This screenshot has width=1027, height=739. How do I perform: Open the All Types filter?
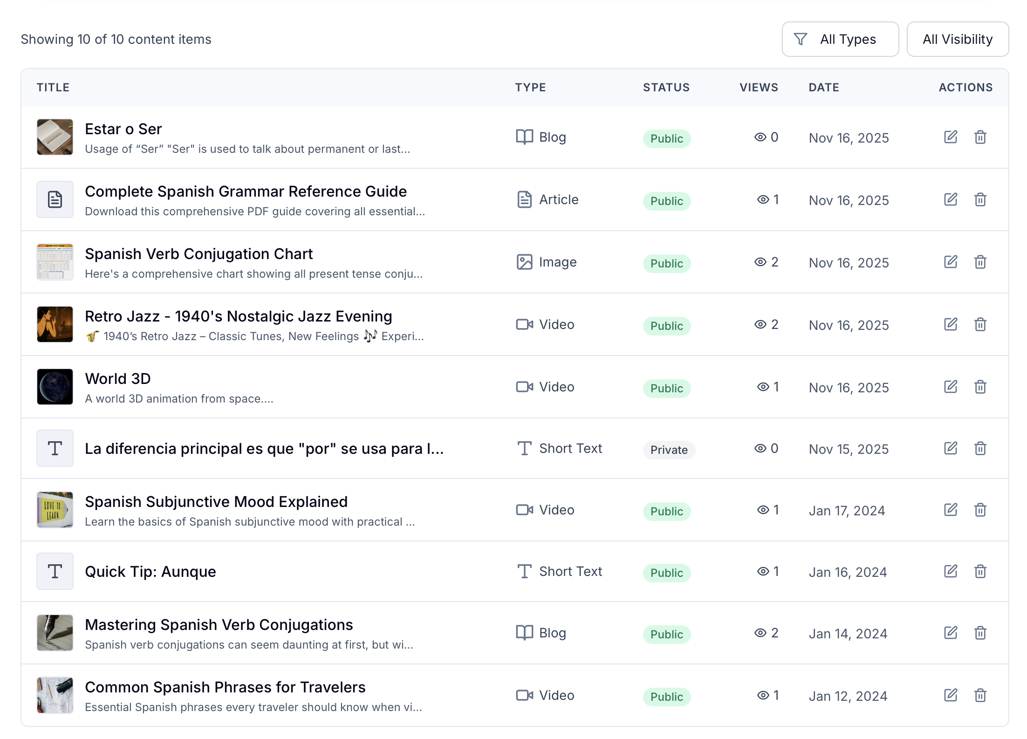coord(840,39)
